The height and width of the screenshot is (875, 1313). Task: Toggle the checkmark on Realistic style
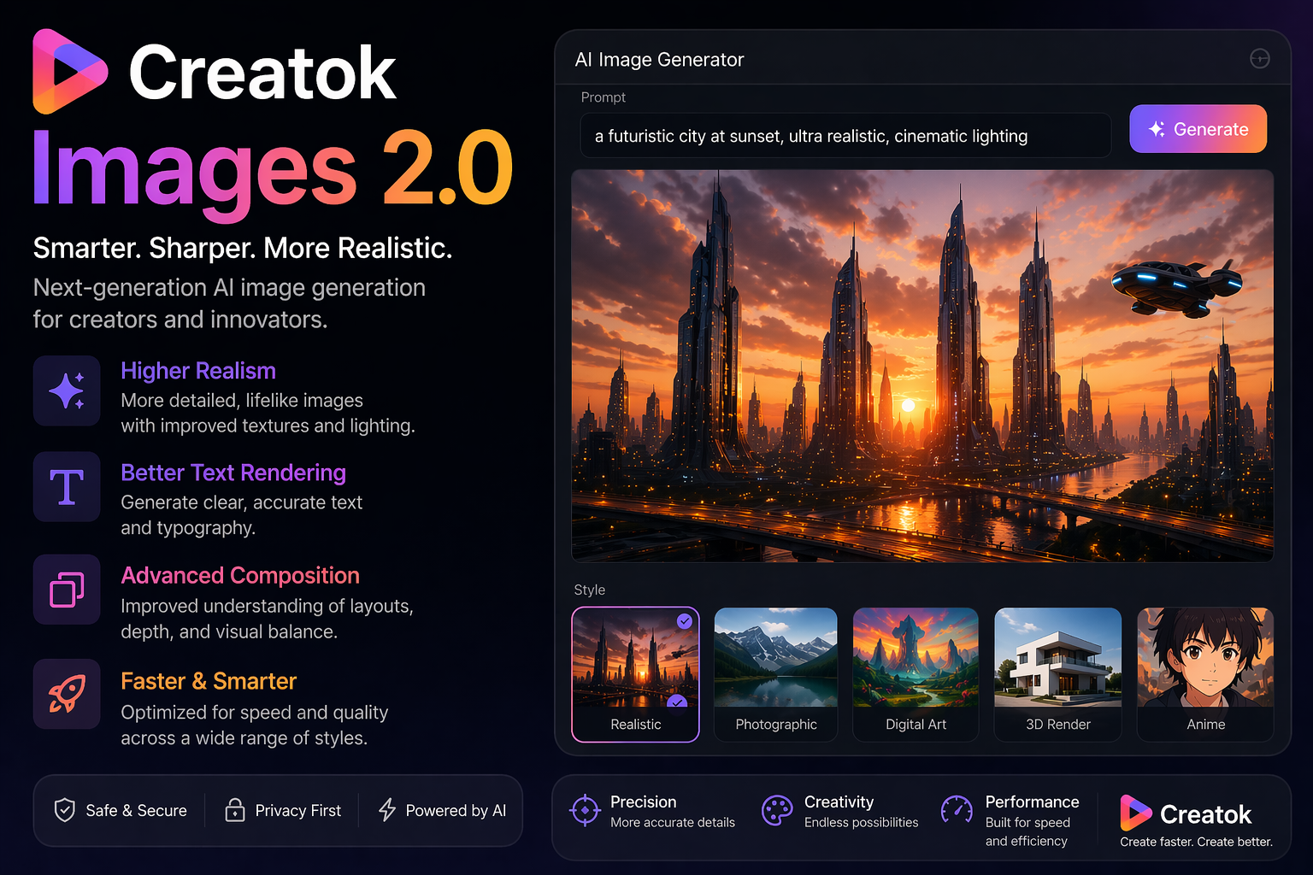click(x=685, y=621)
